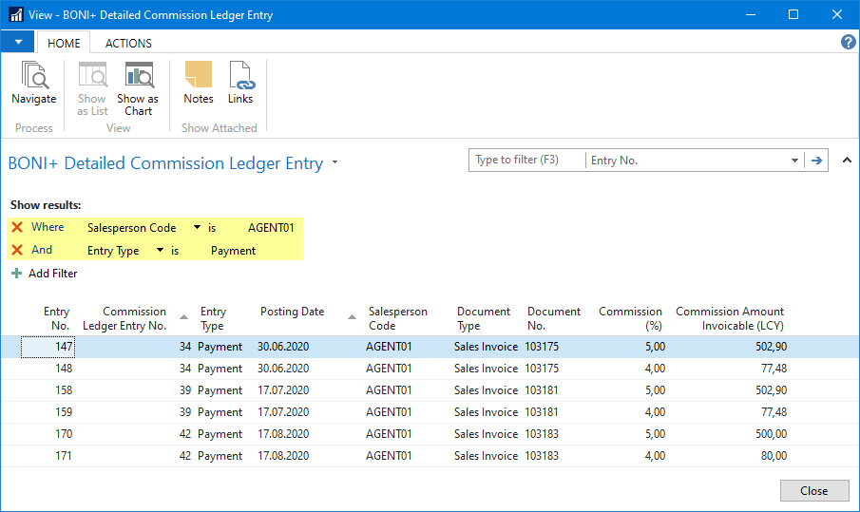Sort by Commission Ledger Entry No. column header
The width and height of the screenshot is (860, 512).
[124, 318]
